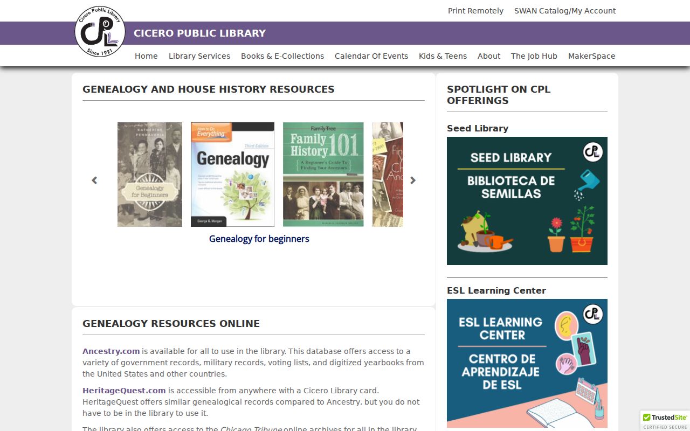690x431 pixels.
Task: Advance carousel with the right arrow
Action: click(413, 180)
